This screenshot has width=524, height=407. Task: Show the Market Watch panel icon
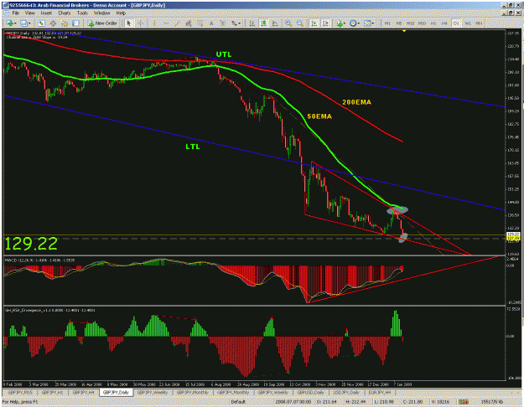tap(41, 23)
